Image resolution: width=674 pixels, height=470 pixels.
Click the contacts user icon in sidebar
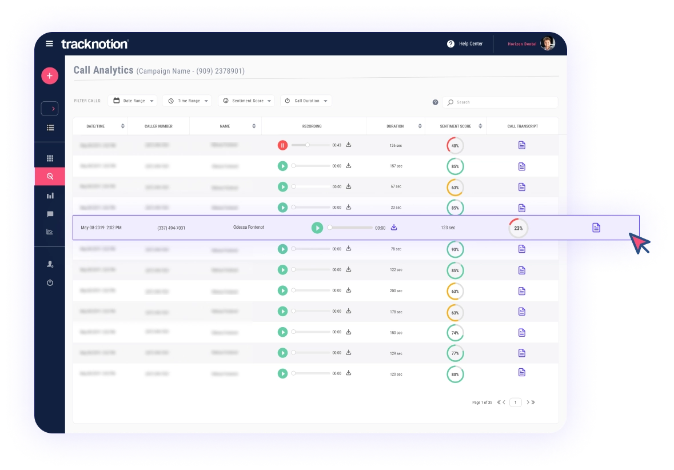pyautogui.click(x=50, y=264)
